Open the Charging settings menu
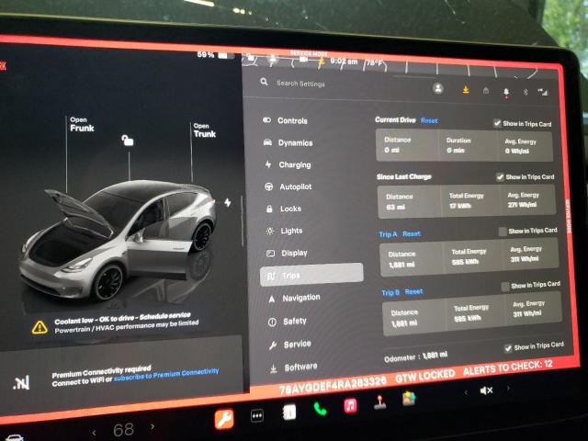Screen dimensions: 588x441 (288, 164)
